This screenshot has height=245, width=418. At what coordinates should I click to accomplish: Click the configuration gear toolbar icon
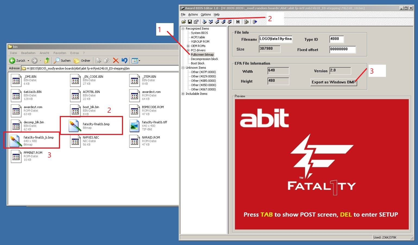coord(246,22)
